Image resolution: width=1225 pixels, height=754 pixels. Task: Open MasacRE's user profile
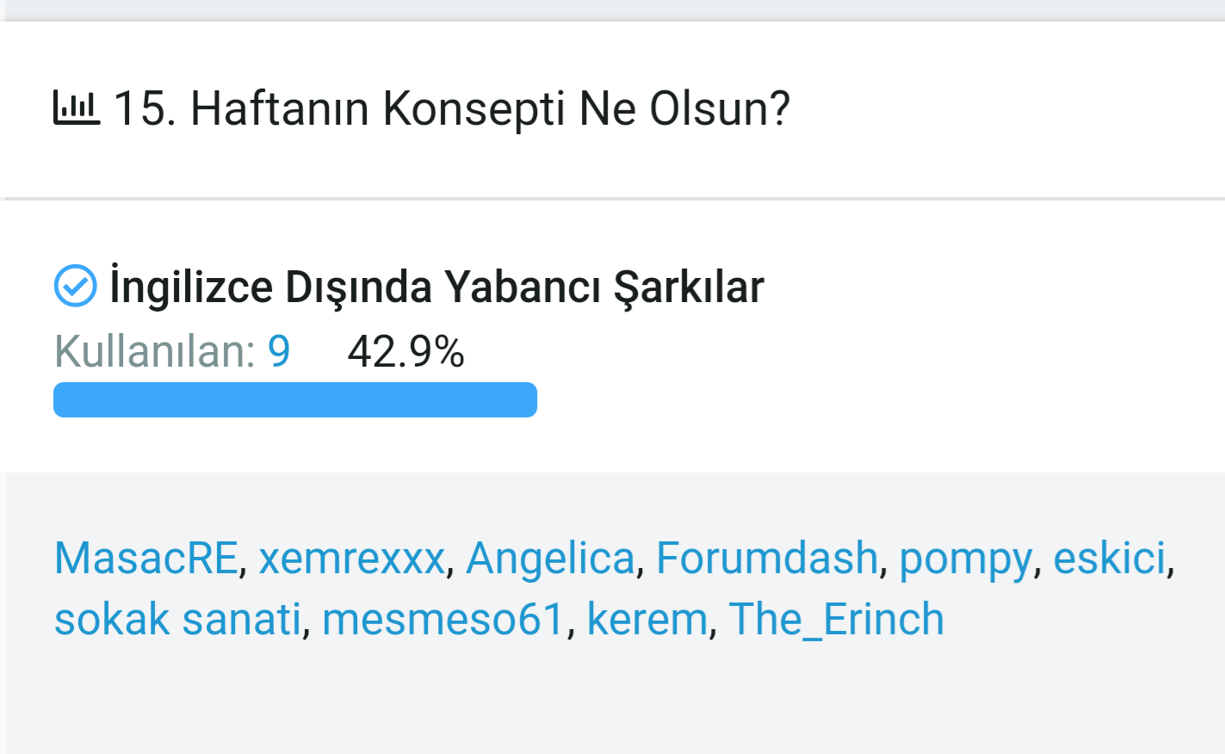coord(146,558)
